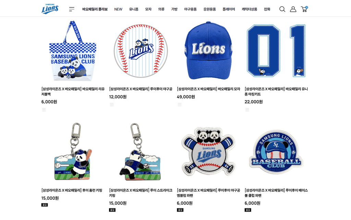Click the option list icon under the 49,000원 cap
351x220 pixels.
pyautogui.click(x=180, y=105)
